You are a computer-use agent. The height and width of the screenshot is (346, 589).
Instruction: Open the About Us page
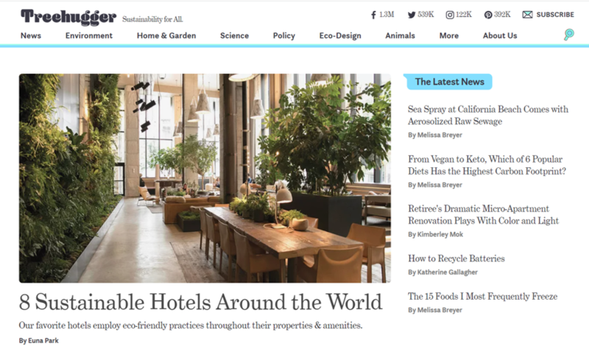500,35
